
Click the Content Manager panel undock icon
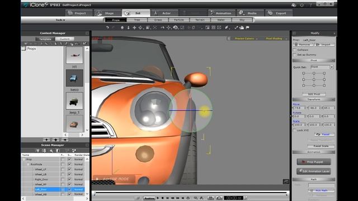pos(87,33)
